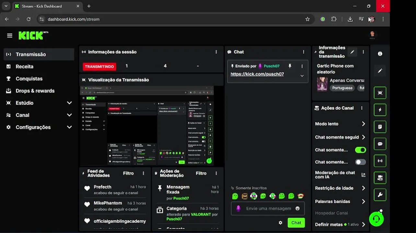416x233 pixels.
Task: Click the pencil icon in the right sidebar
Action: [380, 71]
